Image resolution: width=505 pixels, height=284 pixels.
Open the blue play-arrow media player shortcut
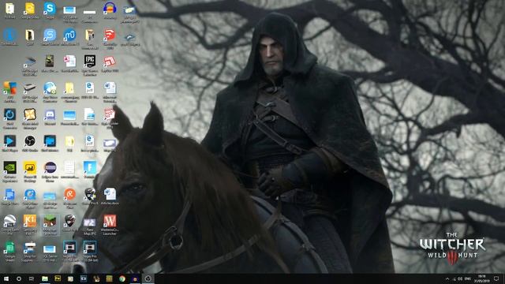[10, 144]
